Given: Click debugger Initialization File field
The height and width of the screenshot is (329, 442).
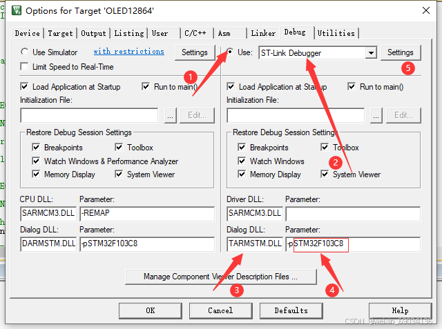Looking at the screenshot, I should (296, 115).
